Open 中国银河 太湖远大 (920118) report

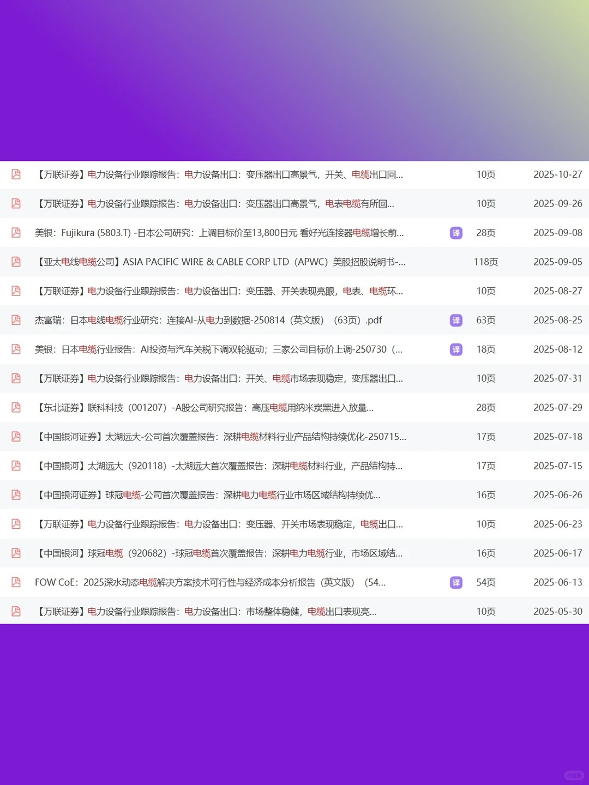click(219, 466)
